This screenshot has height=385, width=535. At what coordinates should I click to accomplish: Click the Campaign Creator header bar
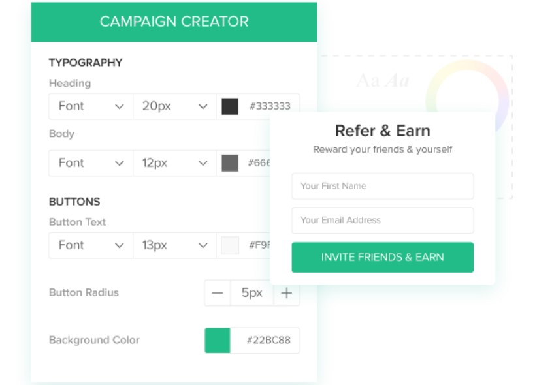174,22
